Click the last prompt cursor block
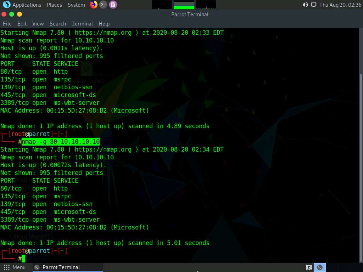Viewport: 363px width, 272px height. [x=23, y=259]
